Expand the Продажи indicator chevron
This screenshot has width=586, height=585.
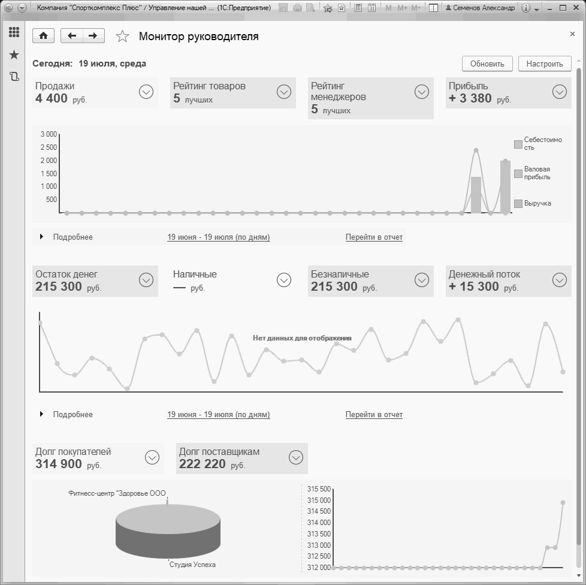tap(146, 92)
